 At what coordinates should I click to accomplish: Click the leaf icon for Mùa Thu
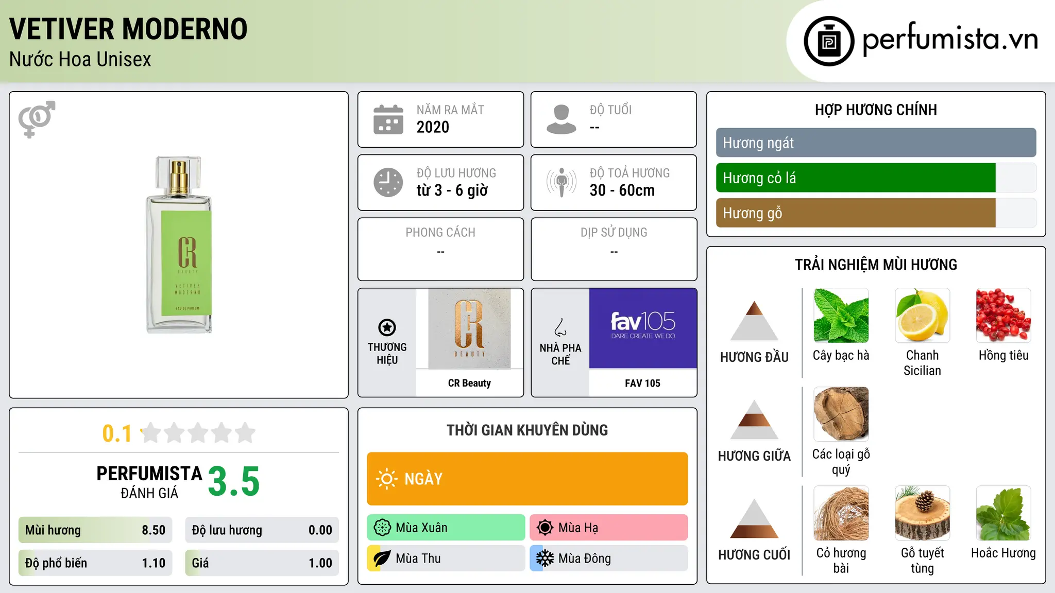click(x=382, y=559)
